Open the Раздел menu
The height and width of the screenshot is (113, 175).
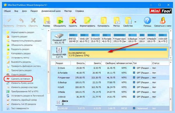click(34, 11)
